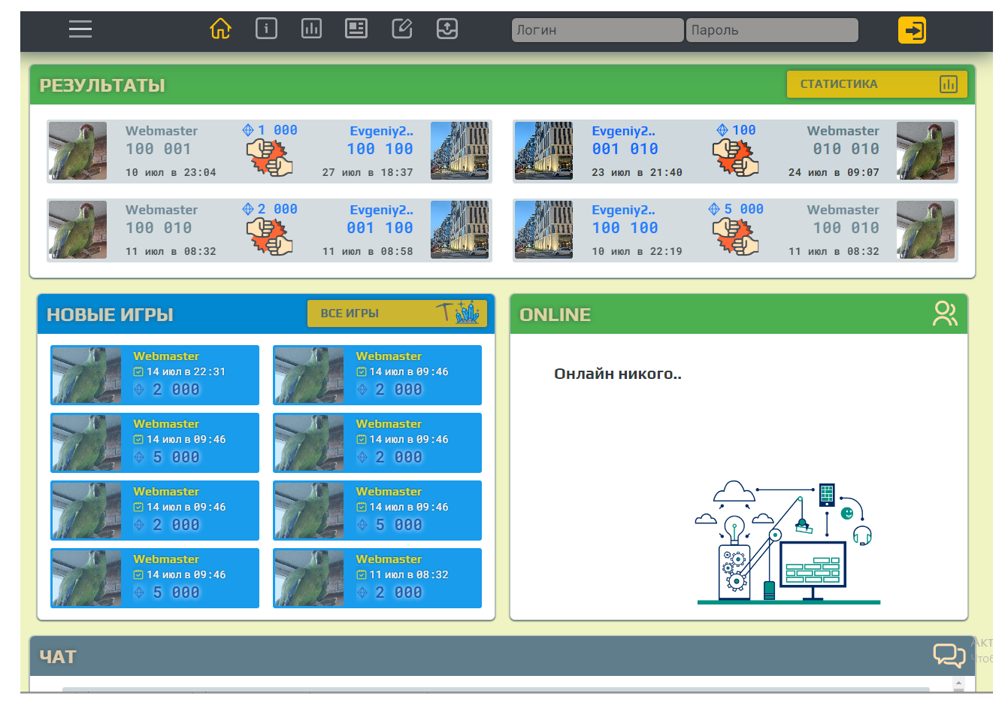Click the fist duel icon under stake 100
The image size is (1008, 706).
[735, 157]
